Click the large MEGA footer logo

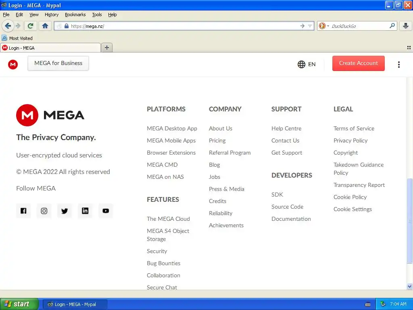[50, 115]
